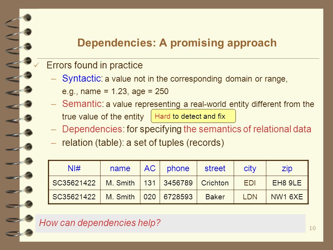Click the 'zip' column header

point(287,168)
